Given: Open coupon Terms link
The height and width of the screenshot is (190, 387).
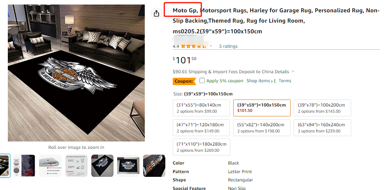Looking at the screenshot, I should [x=285, y=81].
